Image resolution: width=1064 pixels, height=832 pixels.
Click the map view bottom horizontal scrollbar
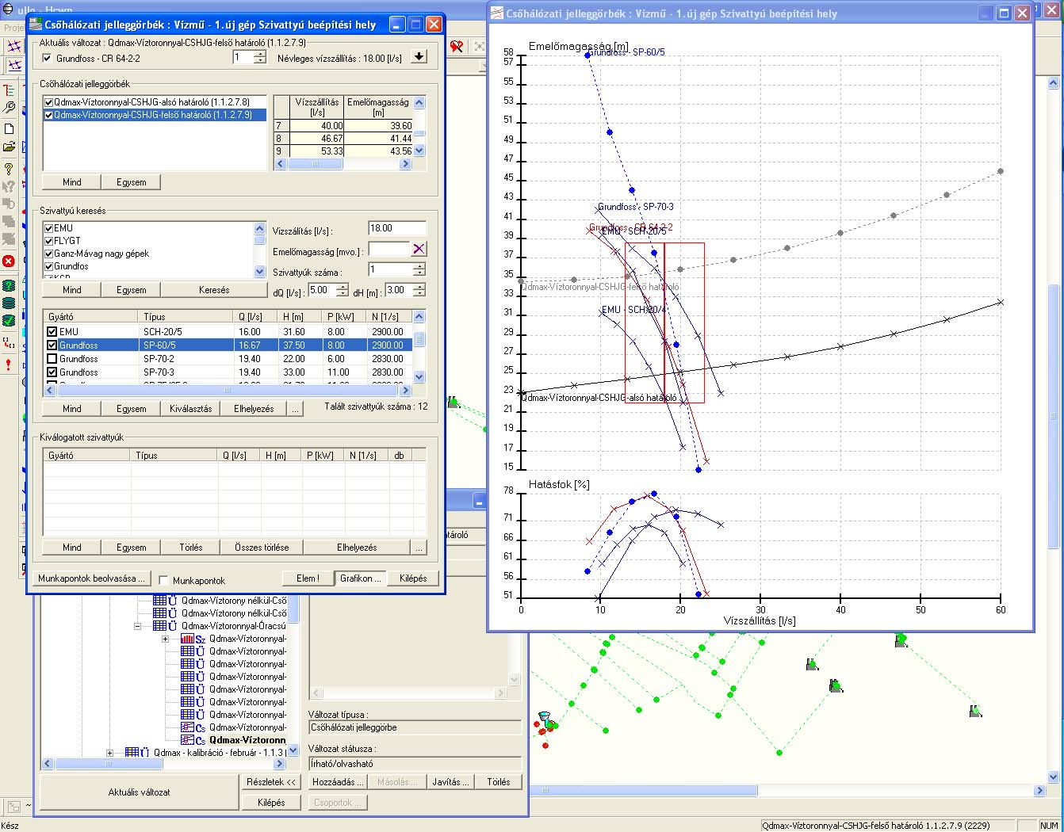787,790
